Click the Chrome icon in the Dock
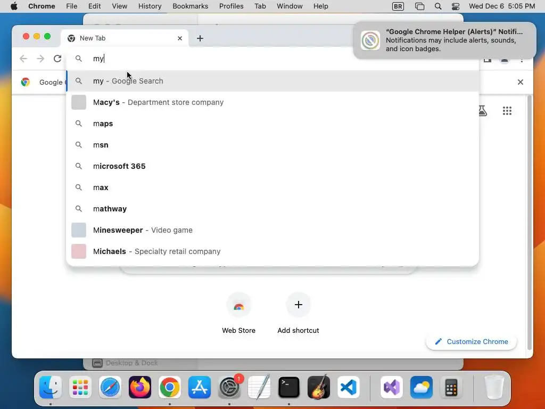The width and height of the screenshot is (545, 409). pos(170,387)
